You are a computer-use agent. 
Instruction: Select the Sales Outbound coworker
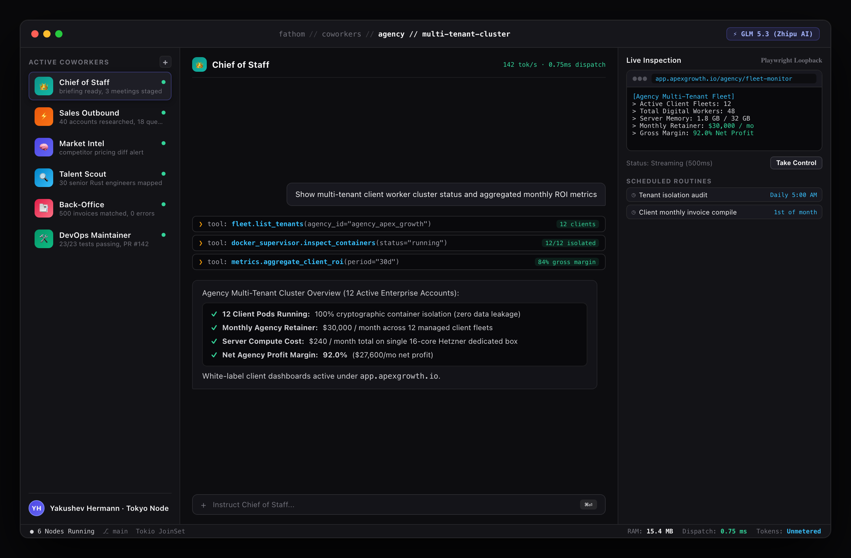pos(100,117)
